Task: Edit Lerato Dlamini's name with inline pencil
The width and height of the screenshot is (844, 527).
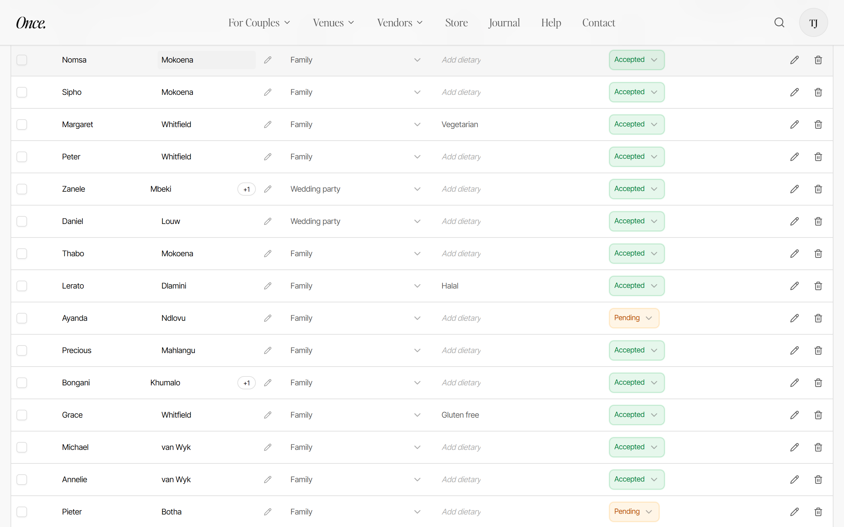Action: [267, 286]
